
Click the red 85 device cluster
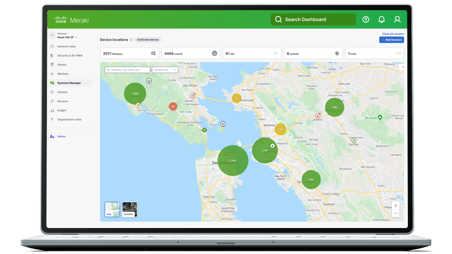[x=173, y=107]
